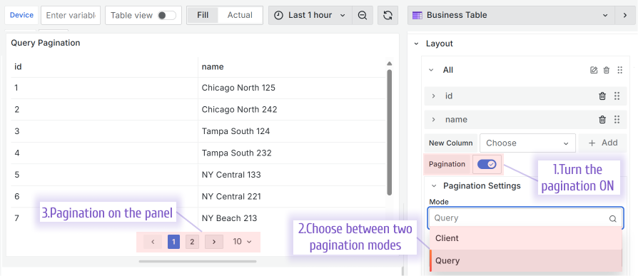This screenshot has width=638, height=276.
Task: Expand the name column settings
Action: (434, 120)
